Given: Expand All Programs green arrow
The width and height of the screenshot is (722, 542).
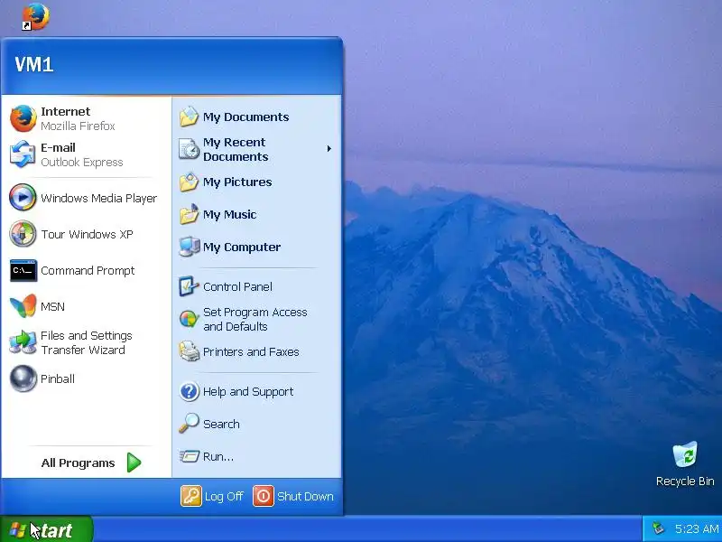Looking at the screenshot, I should click(134, 463).
